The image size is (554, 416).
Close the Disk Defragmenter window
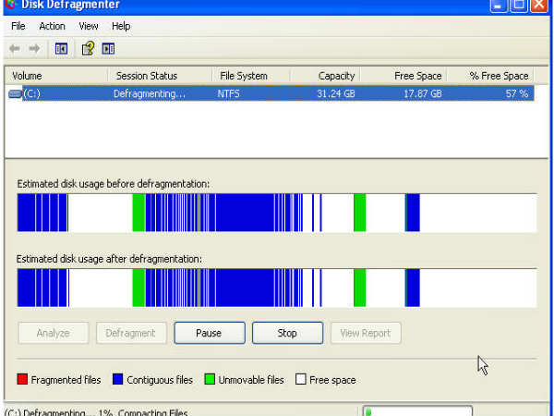tap(539, 6)
